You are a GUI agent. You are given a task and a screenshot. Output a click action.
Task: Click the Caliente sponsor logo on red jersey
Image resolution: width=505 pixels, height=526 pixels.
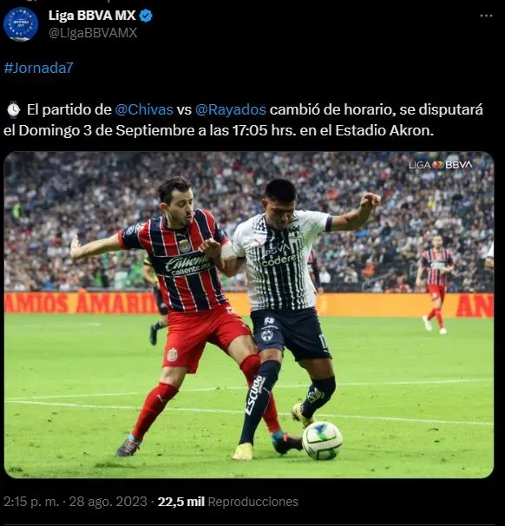coord(187,265)
